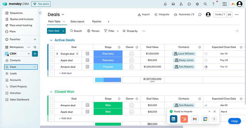Screen dimensions: 246x128
Task: Check Amazon deal checkbox in Active Deals
Action: click(51, 67)
